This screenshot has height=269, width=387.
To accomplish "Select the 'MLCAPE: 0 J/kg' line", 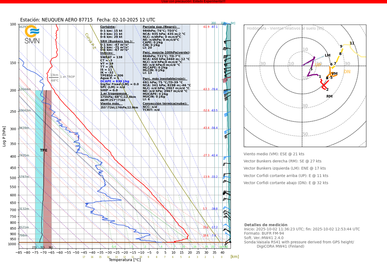I will 155,67.
